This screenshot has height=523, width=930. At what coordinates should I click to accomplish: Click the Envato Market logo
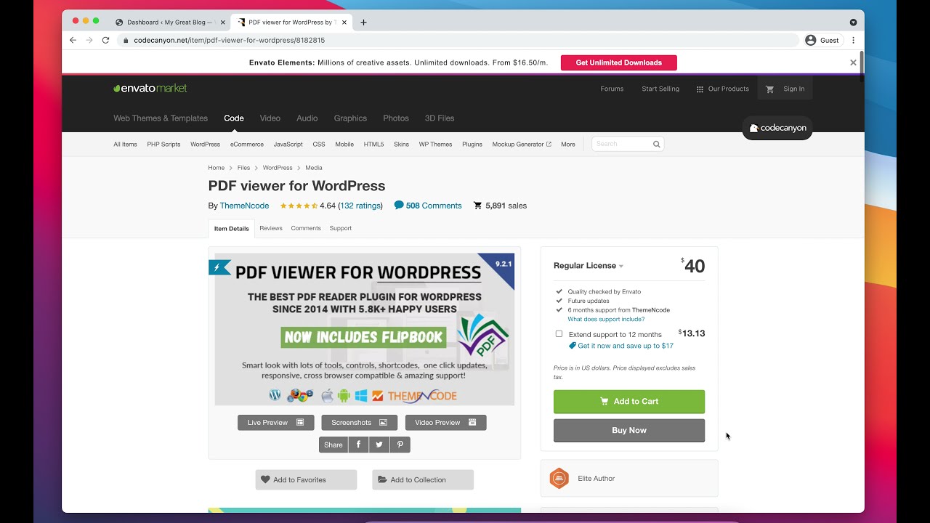point(150,89)
